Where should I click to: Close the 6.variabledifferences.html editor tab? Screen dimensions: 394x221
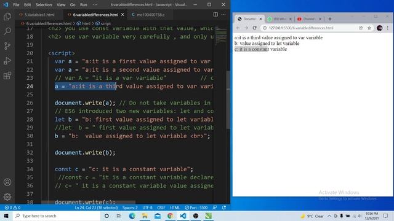point(123,15)
